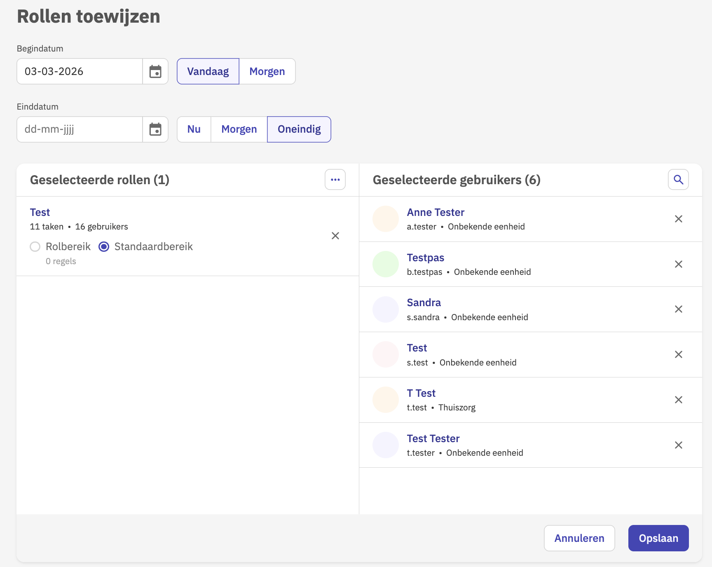Remove Anne Tester from selected users
This screenshot has width=712, height=567.
[678, 219]
